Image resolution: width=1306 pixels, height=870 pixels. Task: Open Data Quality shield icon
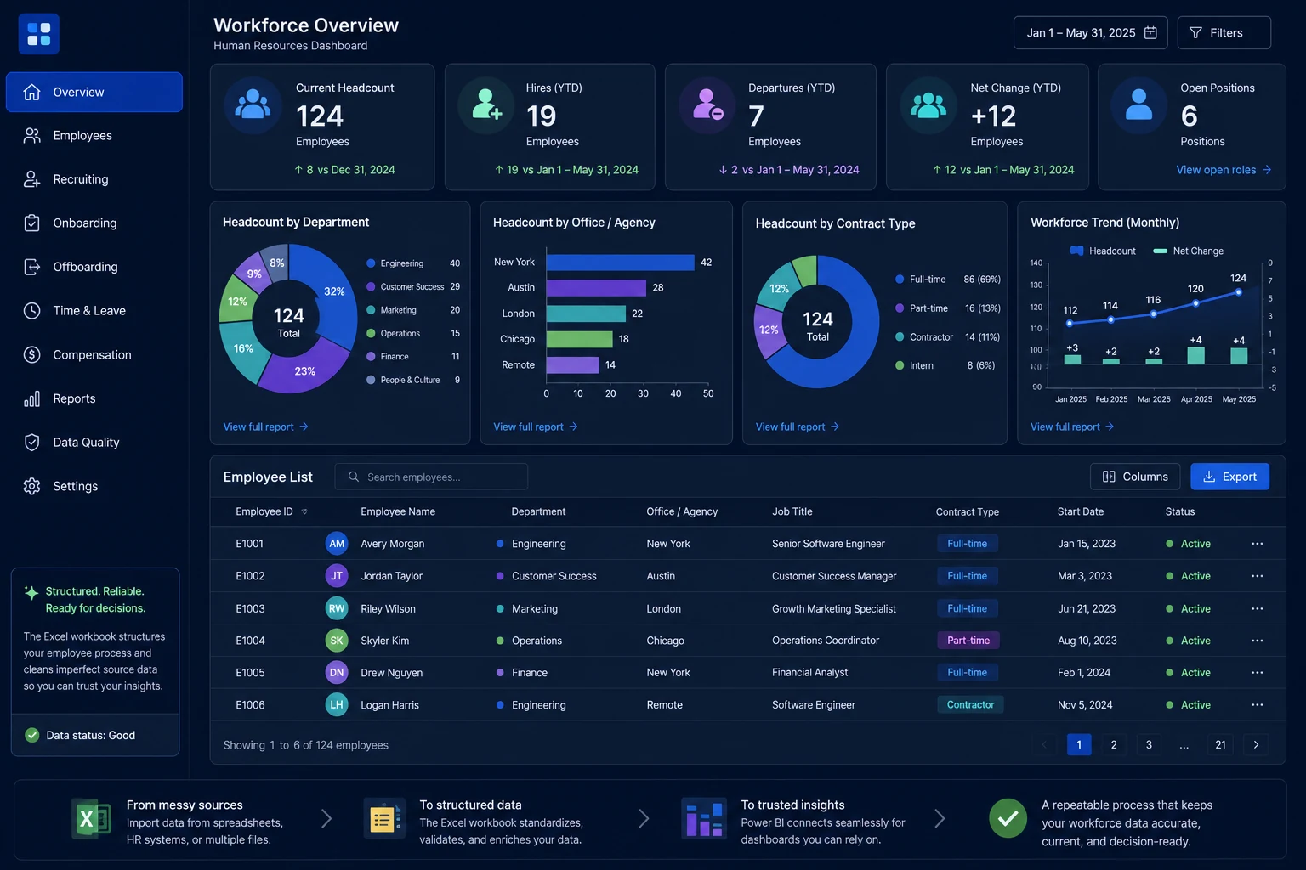click(x=31, y=443)
